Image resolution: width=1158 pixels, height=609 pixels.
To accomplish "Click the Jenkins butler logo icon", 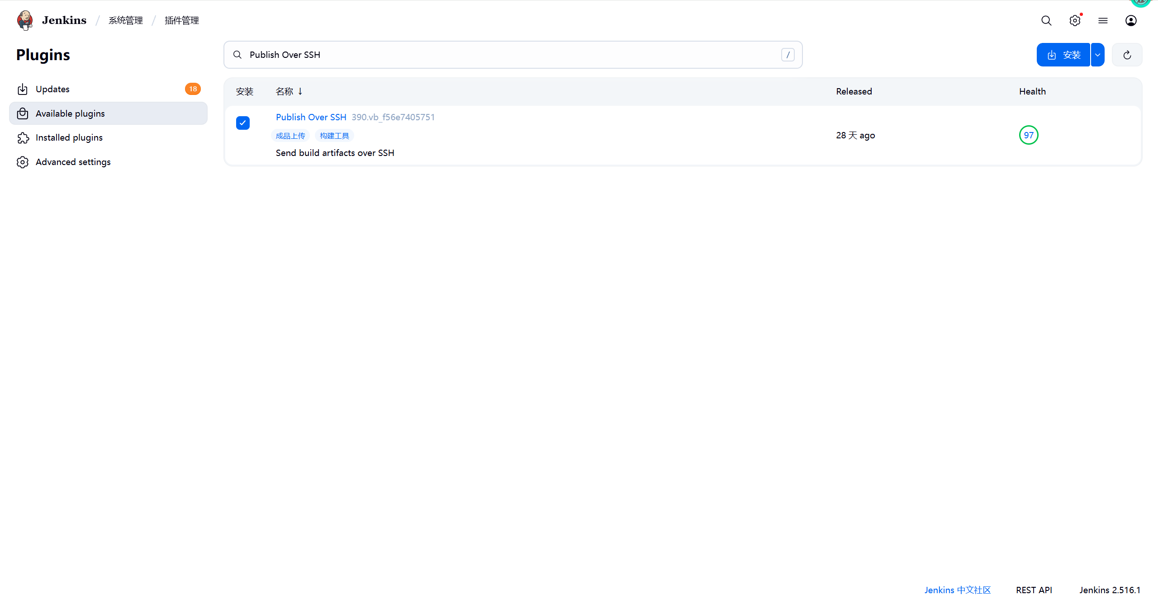I will coord(25,20).
